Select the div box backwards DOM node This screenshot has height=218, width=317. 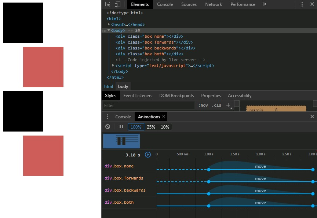155,48
